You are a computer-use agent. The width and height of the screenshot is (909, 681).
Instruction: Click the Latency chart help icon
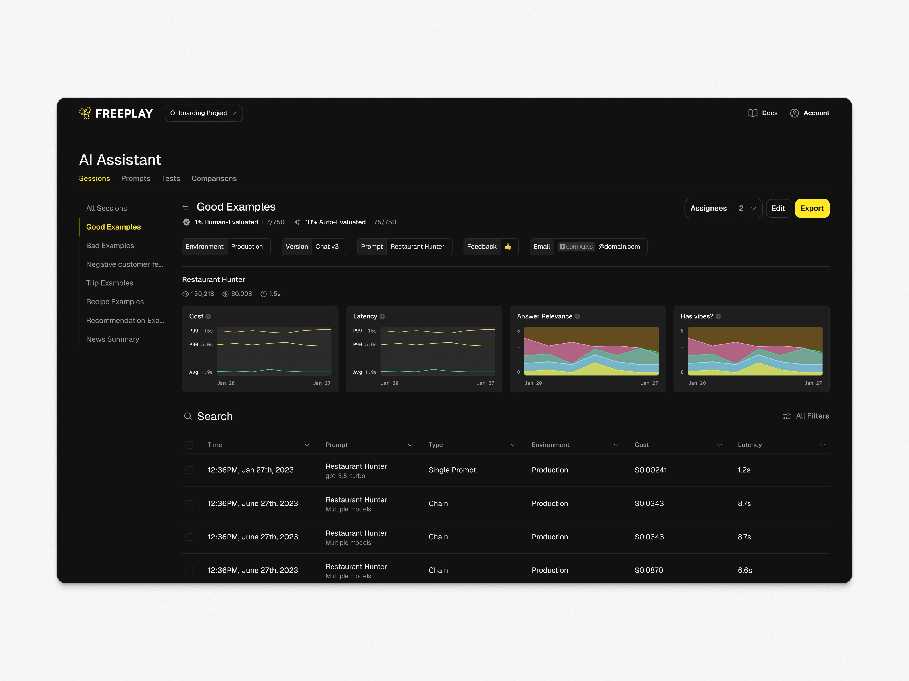[382, 316]
